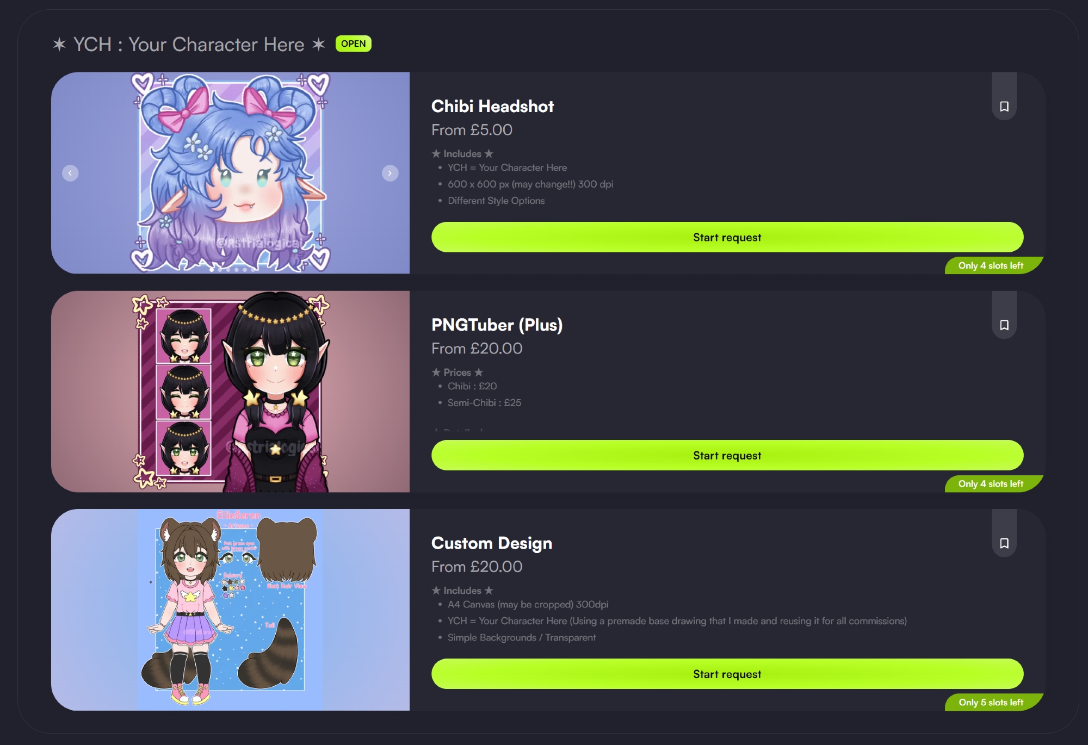
Task: Advance to the next Chibi Headshot image
Action: pos(390,173)
